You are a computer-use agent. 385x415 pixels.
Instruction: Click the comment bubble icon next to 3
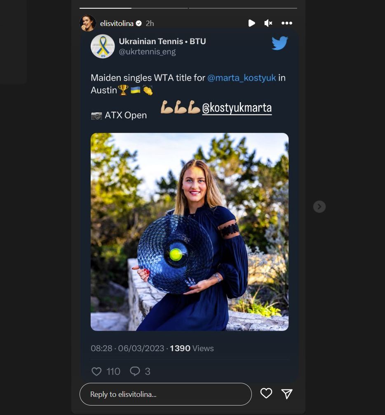(x=135, y=371)
